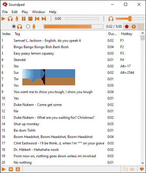The image size is (146, 173).
Task: Pause playback in toolbar
Action: (x=23, y=19)
